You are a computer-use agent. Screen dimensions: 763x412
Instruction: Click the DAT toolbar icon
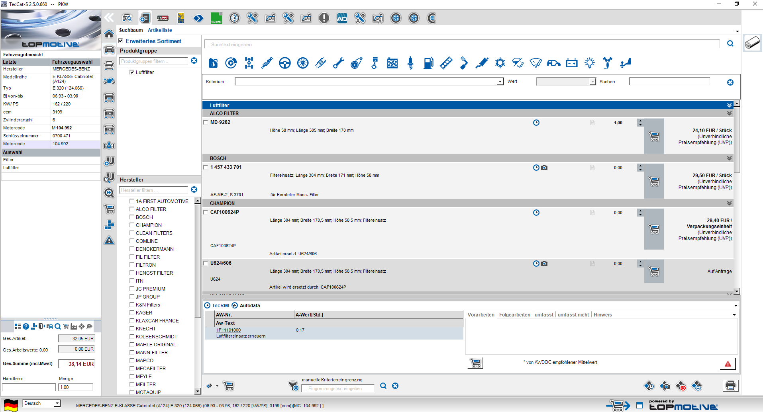click(181, 18)
